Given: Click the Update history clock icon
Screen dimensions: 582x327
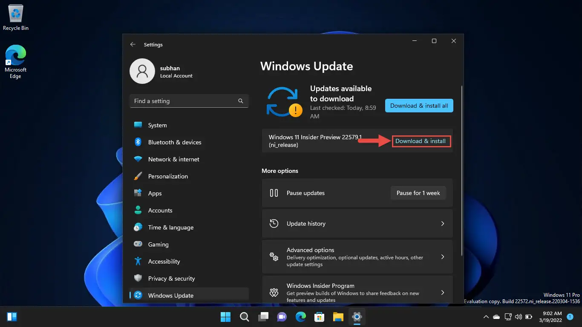Looking at the screenshot, I should pos(274,224).
